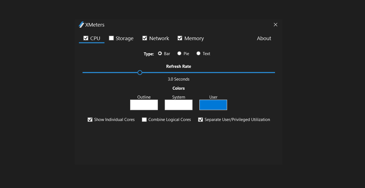The width and height of the screenshot is (365, 188).
Task: Open the System color picker
Action: pyautogui.click(x=179, y=105)
